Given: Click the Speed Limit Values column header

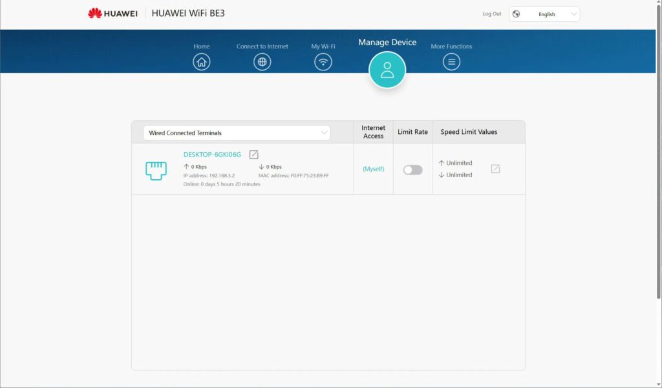Looking at the screenshot, I should (469, 132).
